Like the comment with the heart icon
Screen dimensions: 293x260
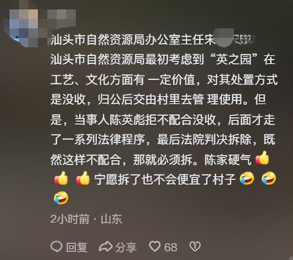point(155,246)
